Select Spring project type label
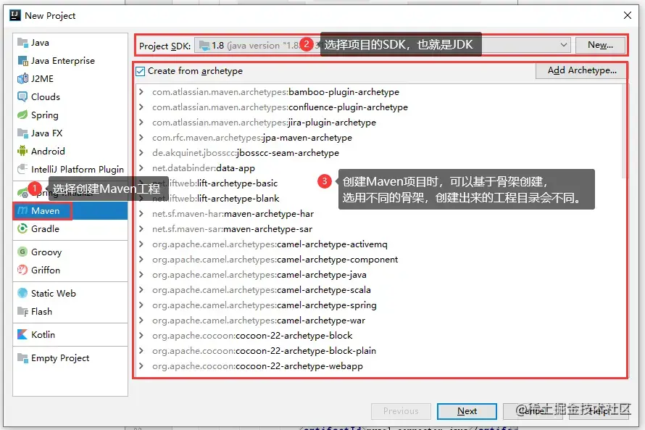Viewport: 645px width, 430px height. 45,115
